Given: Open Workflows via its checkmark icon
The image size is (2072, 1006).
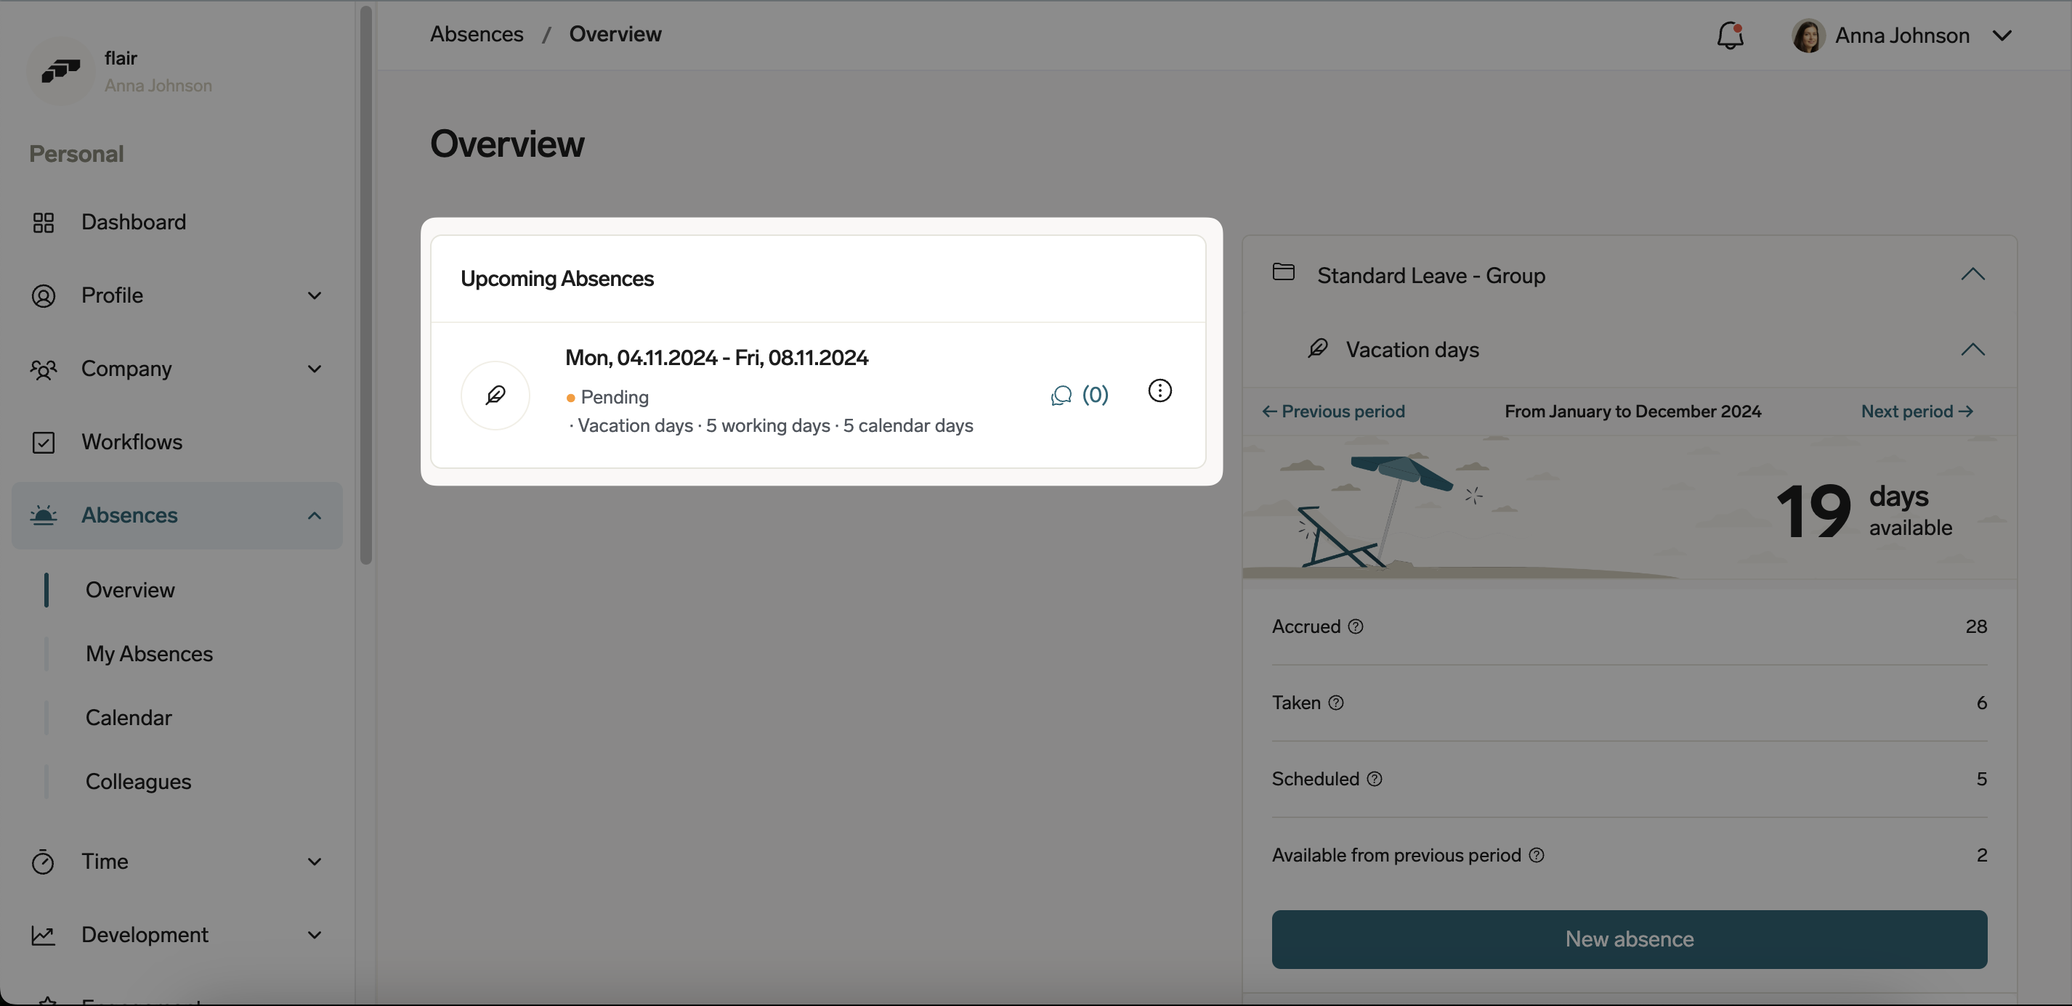Looking at the screenshot, I should (44, 442).
